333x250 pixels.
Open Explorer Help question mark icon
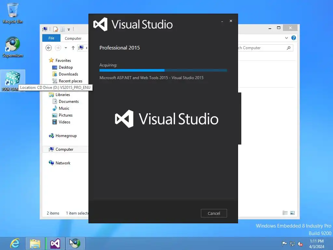coord(294,38)
